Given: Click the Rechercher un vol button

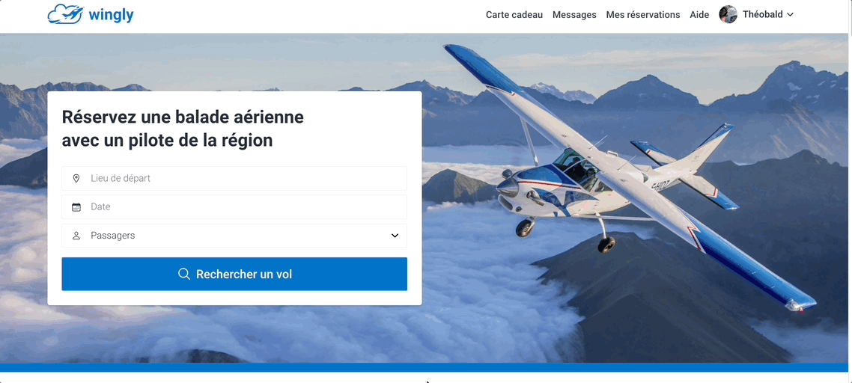Looking at the screenshot, I should tap(234, 274).
